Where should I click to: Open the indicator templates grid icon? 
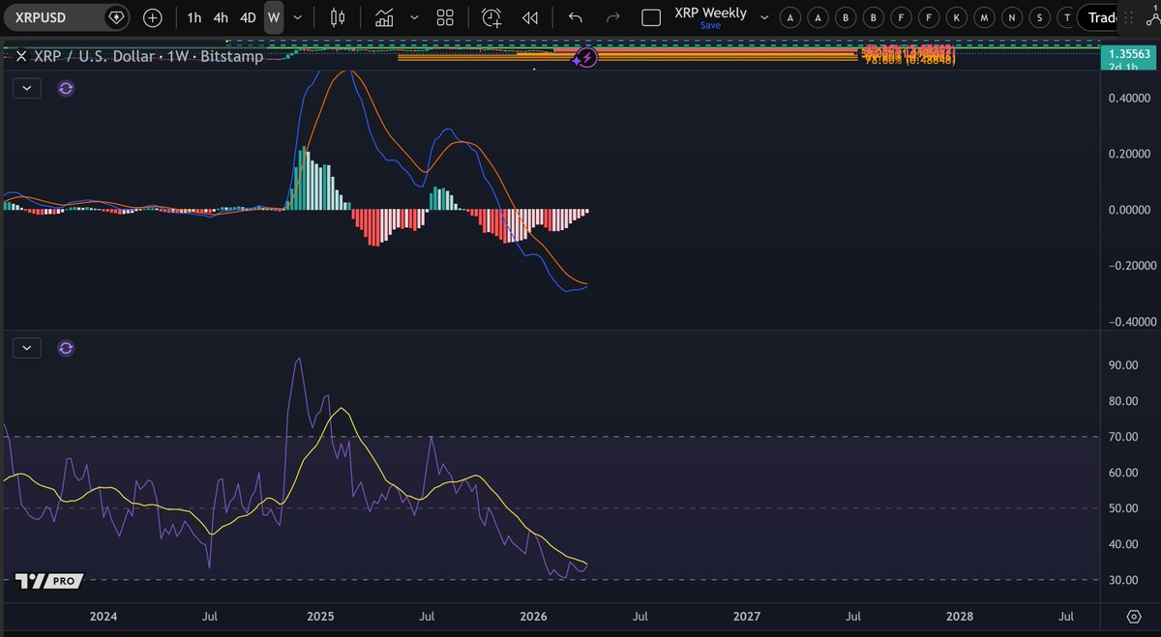tap(444, 17)
